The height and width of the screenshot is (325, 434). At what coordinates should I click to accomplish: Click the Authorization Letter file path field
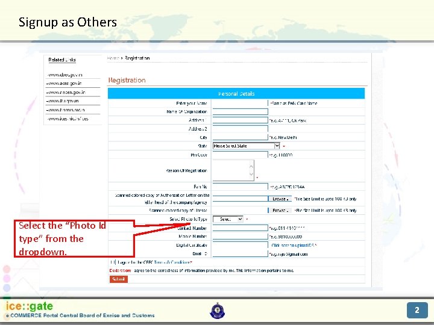[x=240, y=199]
